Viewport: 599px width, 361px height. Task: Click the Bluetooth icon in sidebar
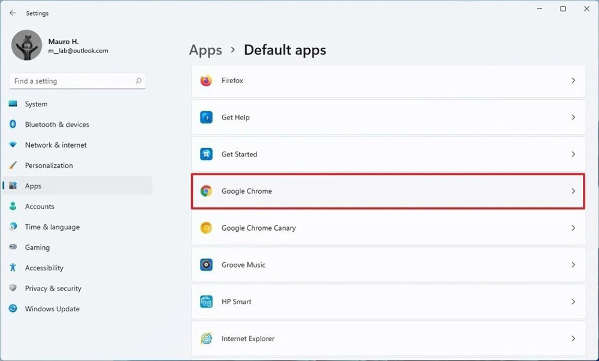(x=13, y=124)
